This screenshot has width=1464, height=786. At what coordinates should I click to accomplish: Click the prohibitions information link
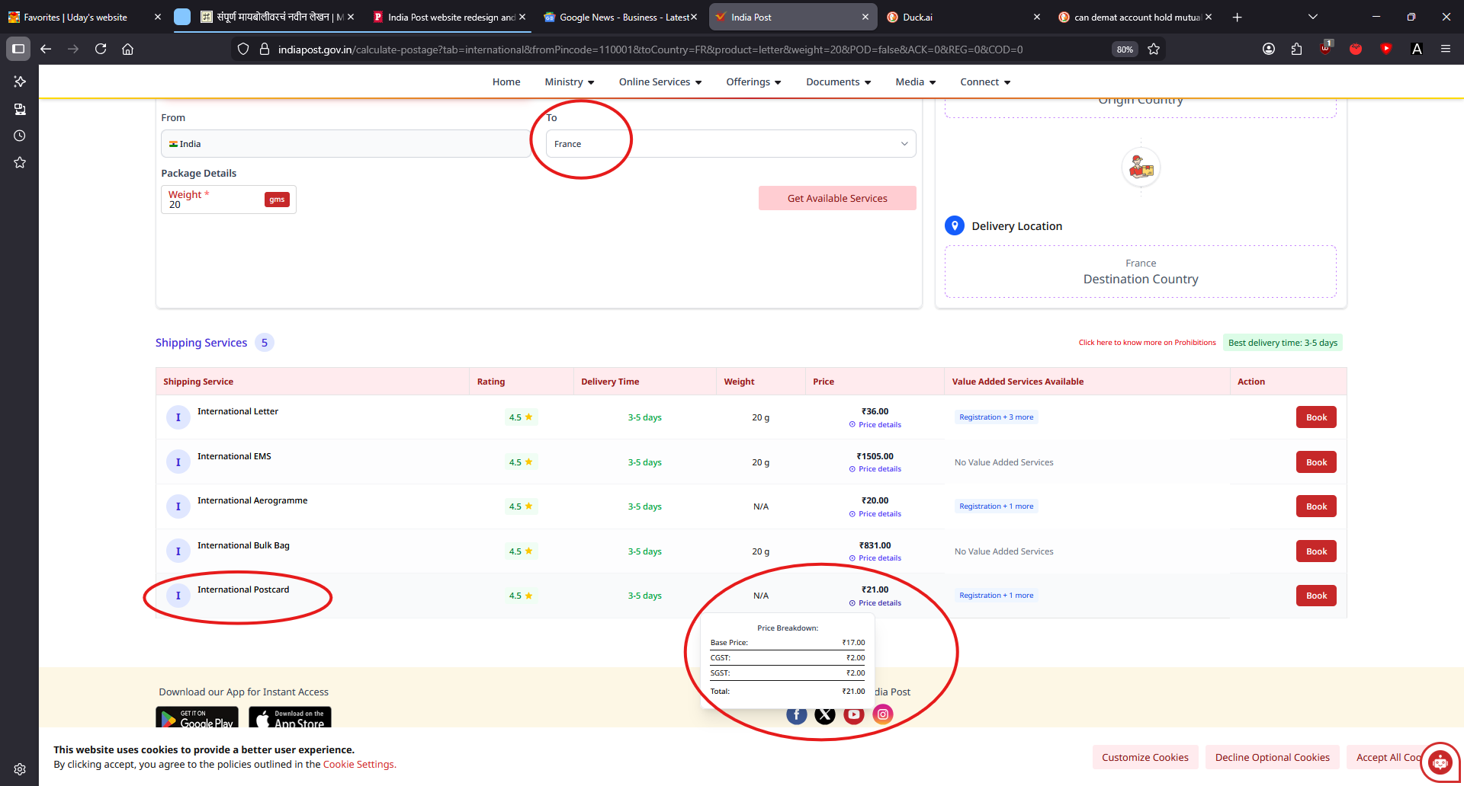tap(1147, 343)
